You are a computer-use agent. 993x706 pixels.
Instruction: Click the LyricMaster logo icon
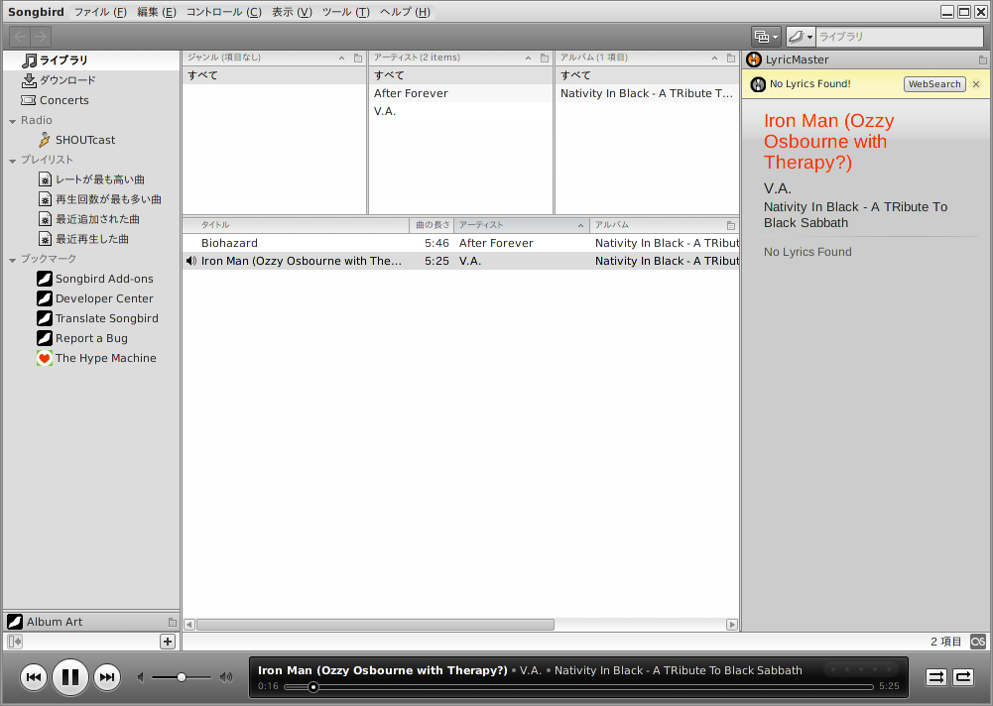[754, 59]
